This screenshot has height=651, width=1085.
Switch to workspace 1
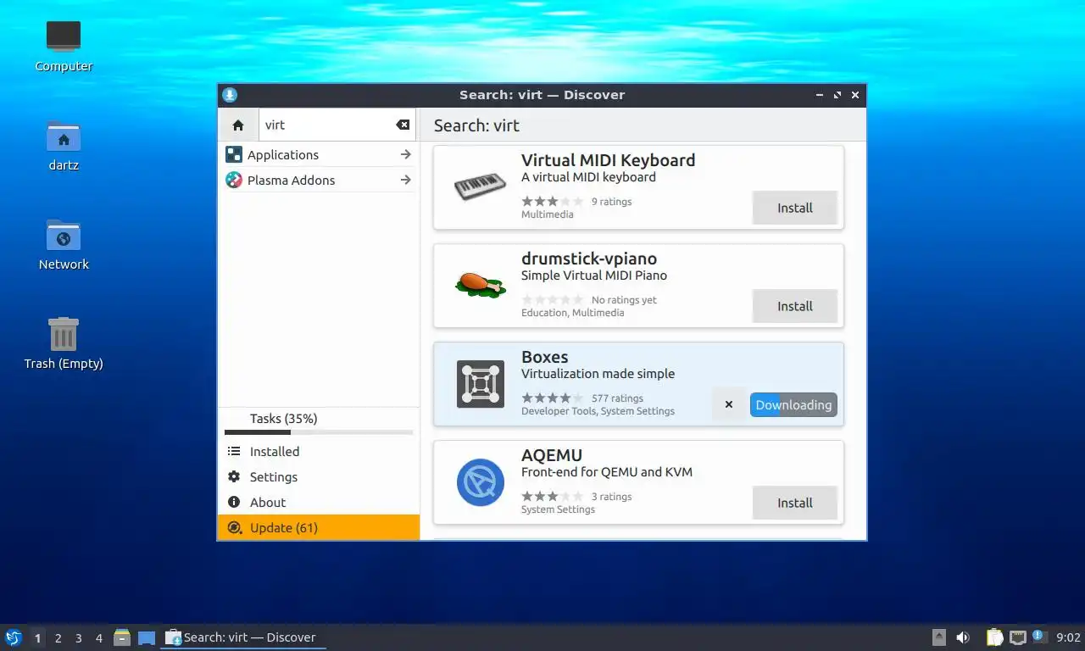(37, 638)
